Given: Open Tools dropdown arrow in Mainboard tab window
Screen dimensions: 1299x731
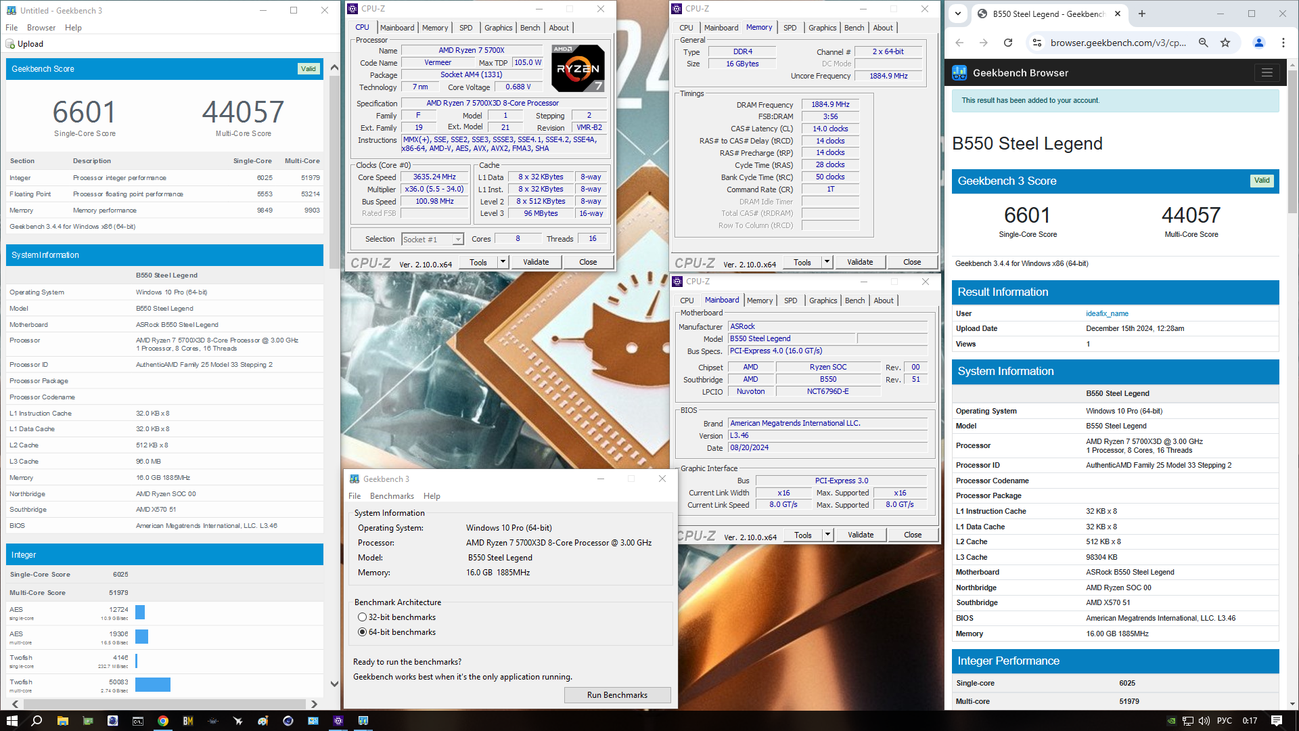Looking at the screenshot, I should 827,535.
